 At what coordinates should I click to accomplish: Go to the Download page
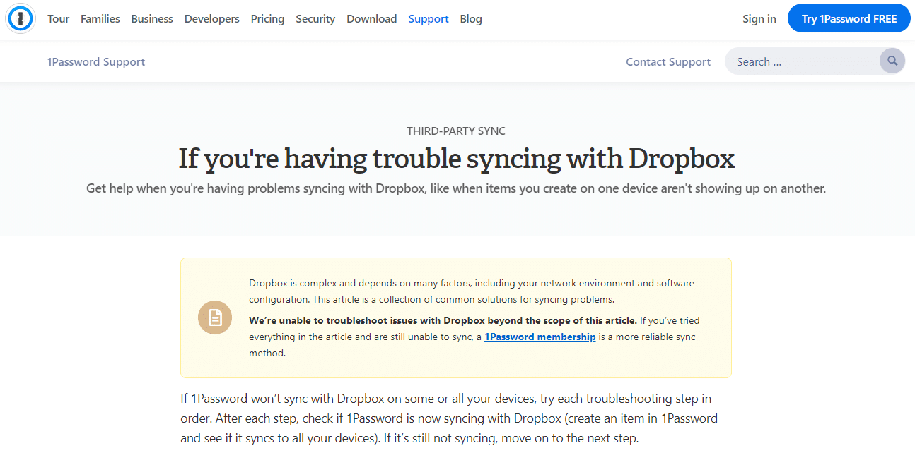click(x=372, y=19)
